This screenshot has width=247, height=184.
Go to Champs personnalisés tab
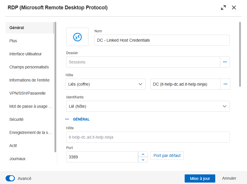coord(29,67)
